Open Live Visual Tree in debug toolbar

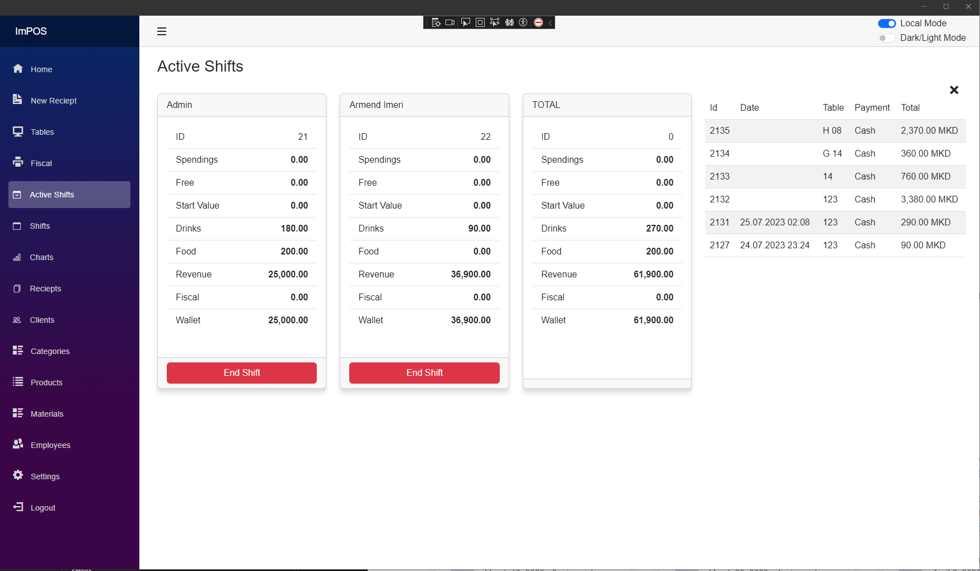436,22
